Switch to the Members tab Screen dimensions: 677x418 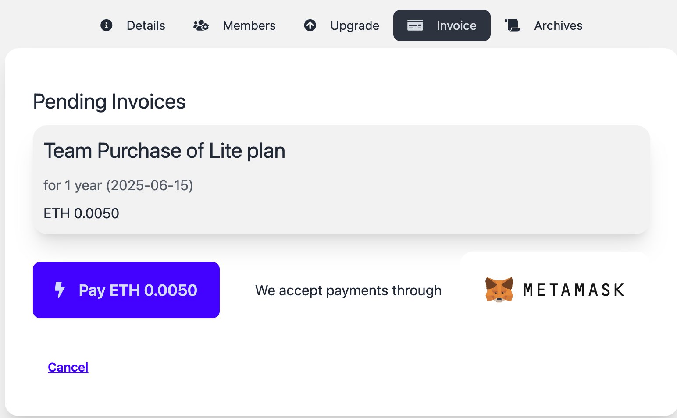point(249,25)
